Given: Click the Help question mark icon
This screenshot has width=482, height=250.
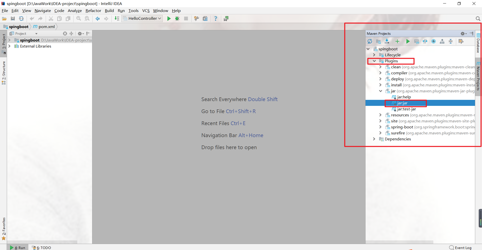Looking at the screenshot, I should (x=216, y=19).
